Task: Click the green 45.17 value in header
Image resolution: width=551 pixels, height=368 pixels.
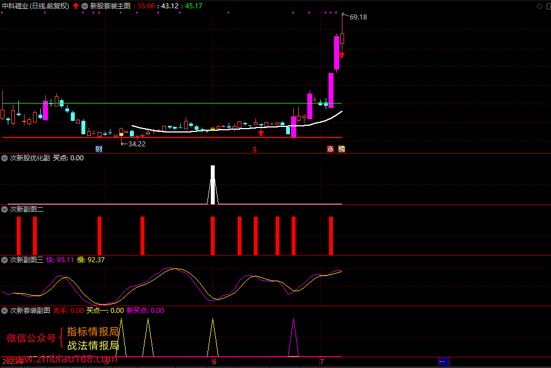Action: tap(194, 6)
